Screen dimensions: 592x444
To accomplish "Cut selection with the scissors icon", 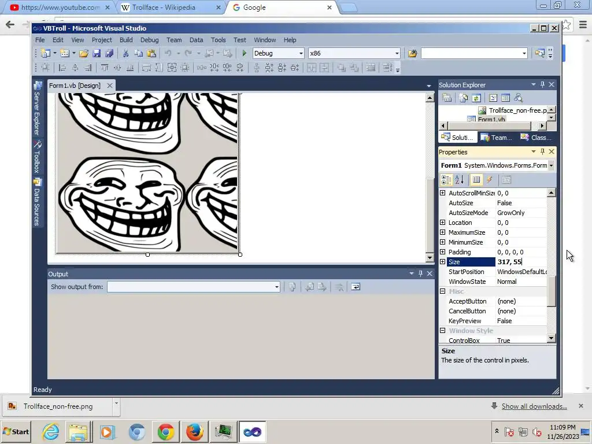I will coord(125,53).
